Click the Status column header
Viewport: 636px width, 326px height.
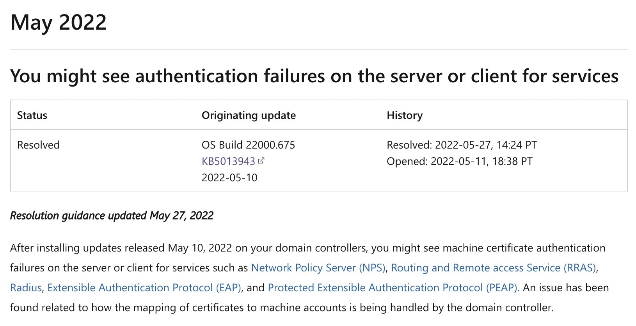pos(32,115)
